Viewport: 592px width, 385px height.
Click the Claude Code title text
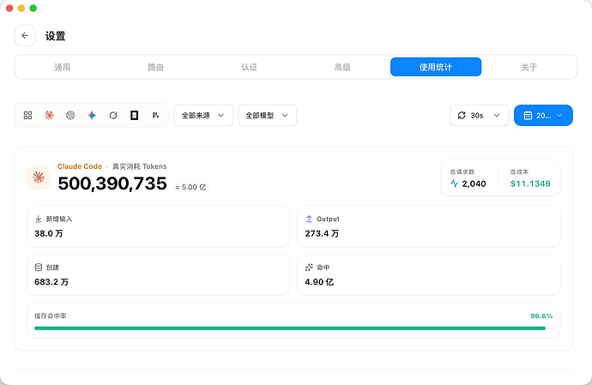pos(80,166)
